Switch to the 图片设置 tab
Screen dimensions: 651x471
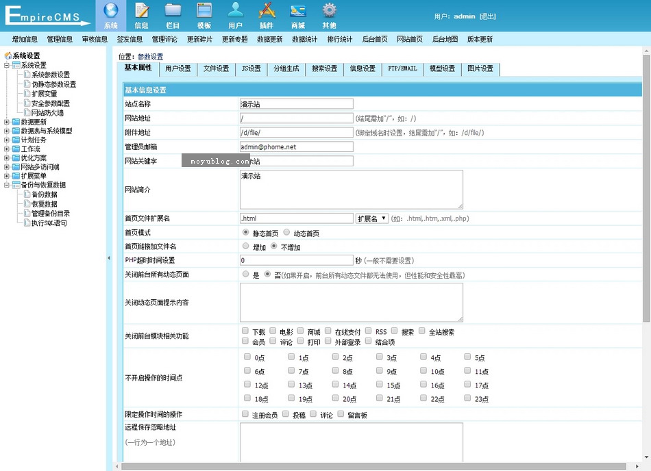[x=480, y=69]
